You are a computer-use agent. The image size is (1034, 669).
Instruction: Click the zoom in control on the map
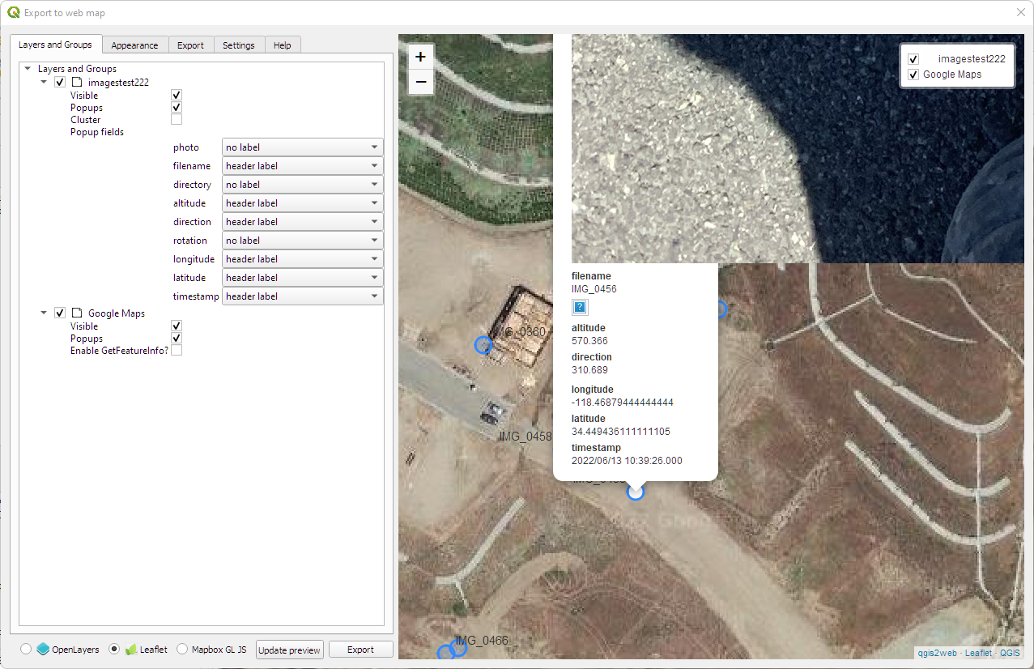(420, 57)
